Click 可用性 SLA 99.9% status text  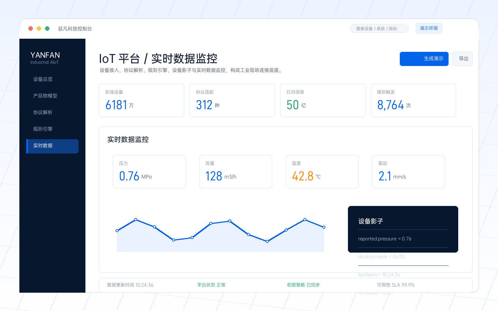(396, 285)
